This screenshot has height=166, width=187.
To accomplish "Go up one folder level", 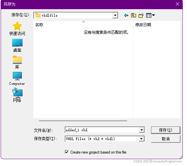I will coord(133,15).
